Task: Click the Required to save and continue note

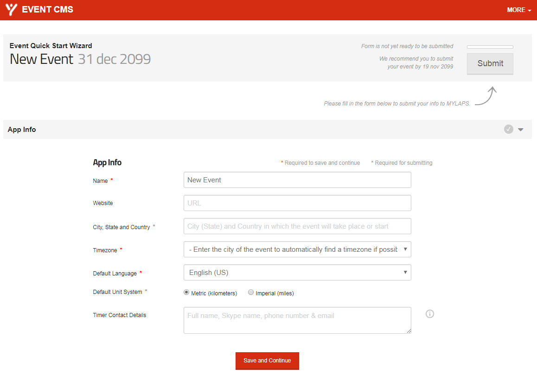Action: pyautogui.click(x=320, y=163)
